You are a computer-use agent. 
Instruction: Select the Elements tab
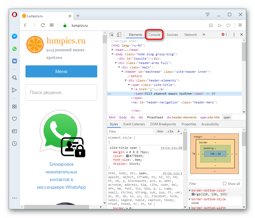(136, 34)
